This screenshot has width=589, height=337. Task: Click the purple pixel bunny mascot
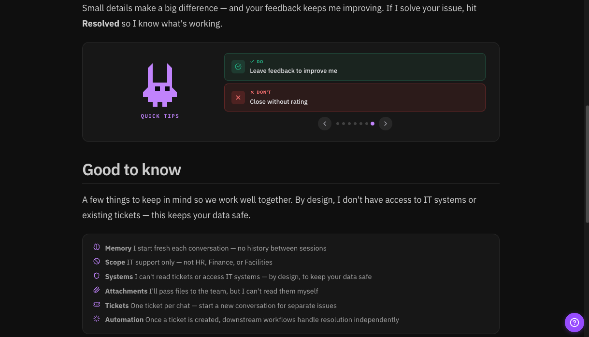160,85
